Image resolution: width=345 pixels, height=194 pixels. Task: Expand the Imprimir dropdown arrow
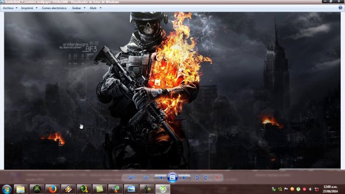(x=37, y=8)
